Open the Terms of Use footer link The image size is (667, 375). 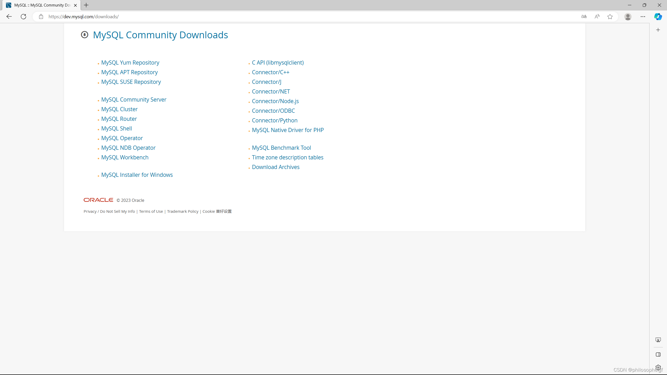click(x=151, y=211)
